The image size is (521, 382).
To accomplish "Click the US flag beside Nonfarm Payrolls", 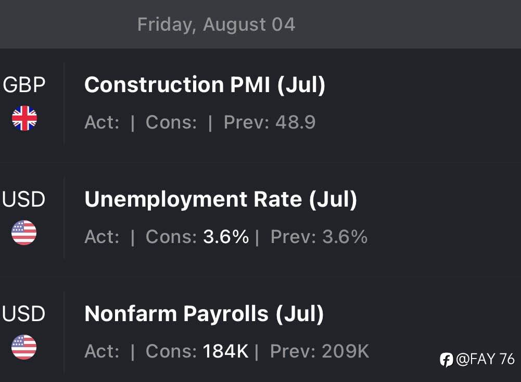I will 24,347.
